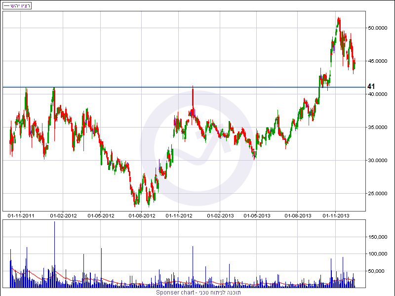Click the 01-08-2013 date label

(298, 216)
